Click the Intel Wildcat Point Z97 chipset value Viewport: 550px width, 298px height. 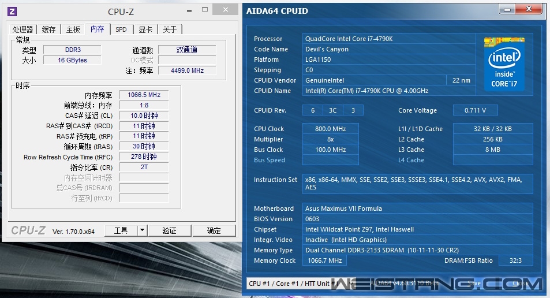(x=417, y=229)
